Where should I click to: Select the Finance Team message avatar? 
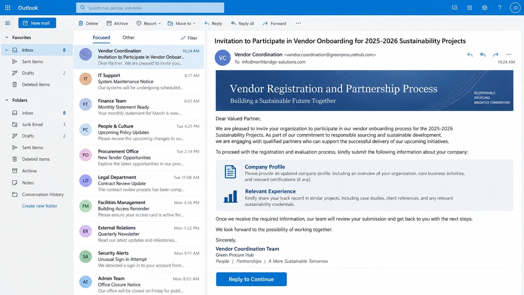tap(86, 104)
